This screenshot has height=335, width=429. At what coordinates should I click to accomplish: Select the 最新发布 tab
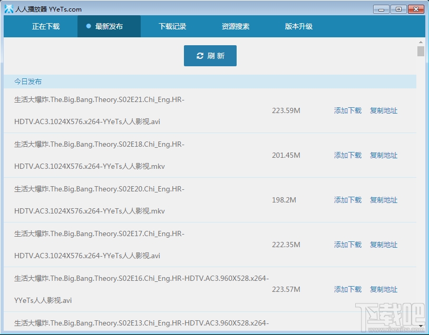click(x=109, y=26)
